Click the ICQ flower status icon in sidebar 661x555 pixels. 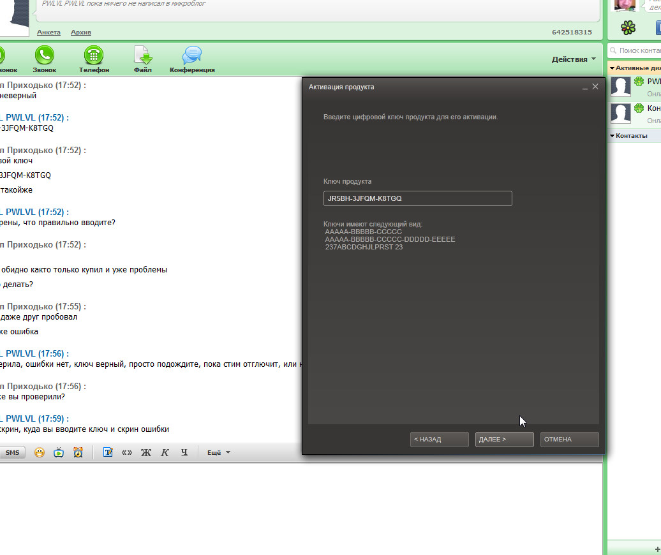coord(628,28)
